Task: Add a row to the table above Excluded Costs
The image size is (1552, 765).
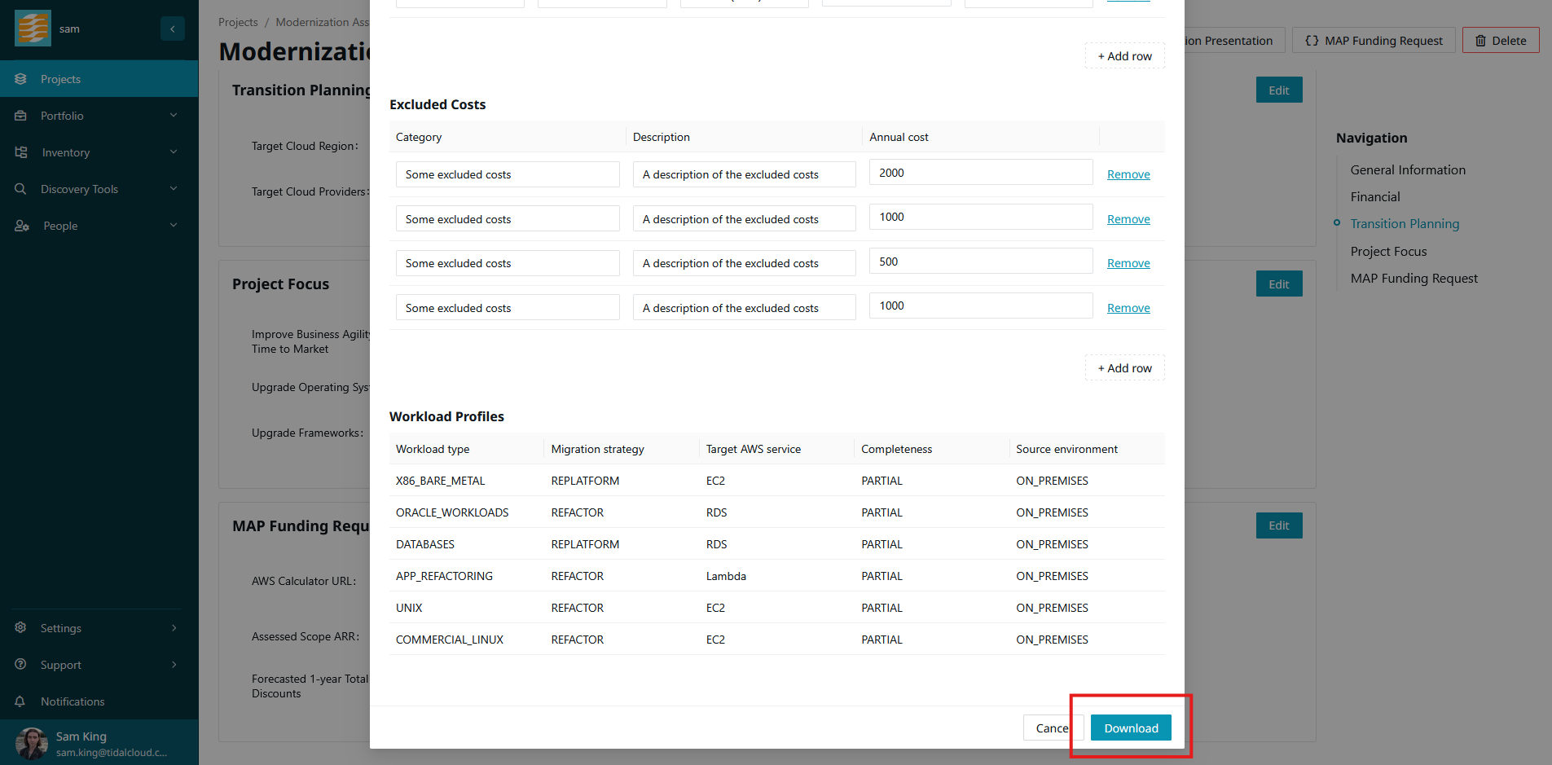Action: (1124, 56)
